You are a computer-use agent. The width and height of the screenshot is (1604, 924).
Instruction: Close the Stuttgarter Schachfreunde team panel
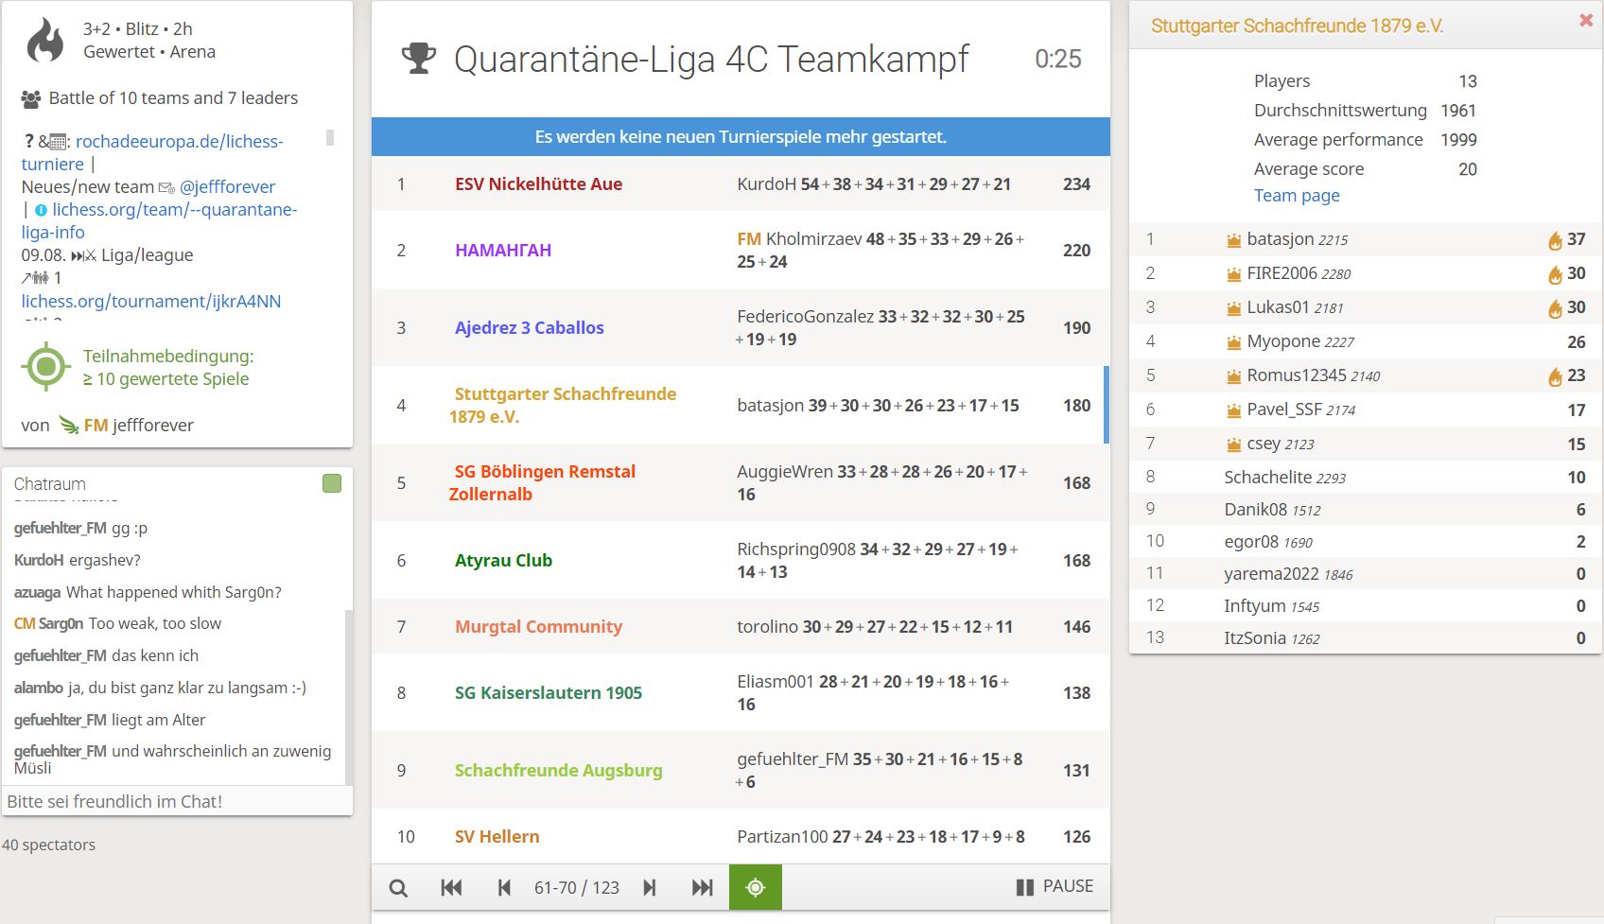click(1586, 20)
